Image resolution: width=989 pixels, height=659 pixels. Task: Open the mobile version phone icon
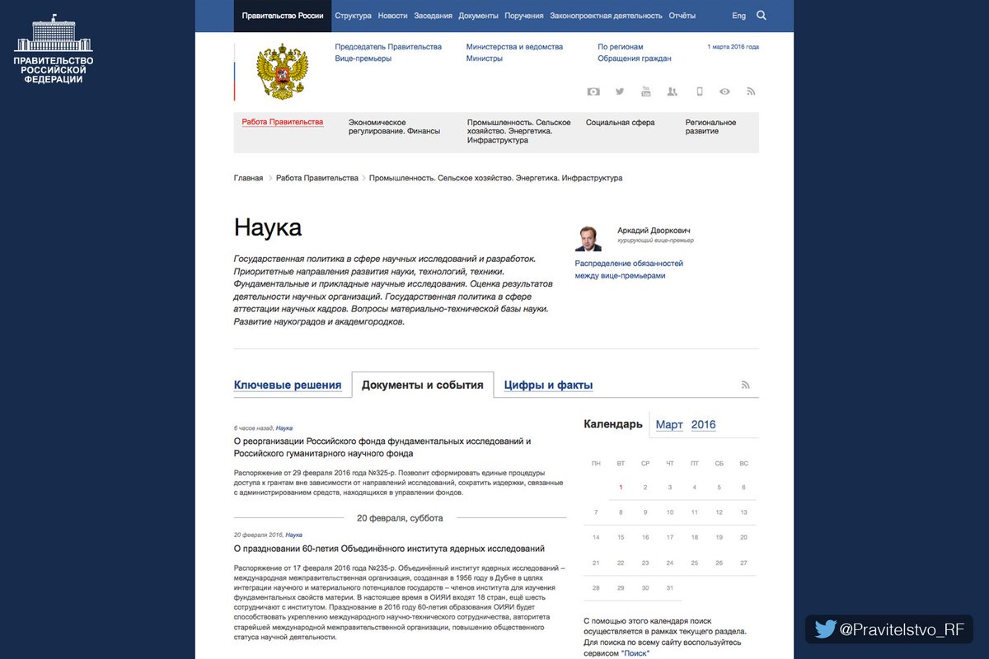699,91
